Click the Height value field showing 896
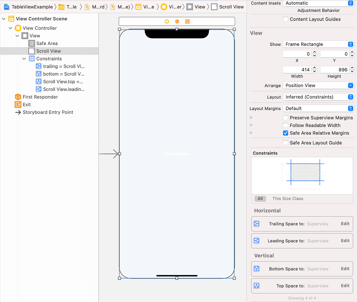This screenshot has height=302, width=357. point(334,69)
